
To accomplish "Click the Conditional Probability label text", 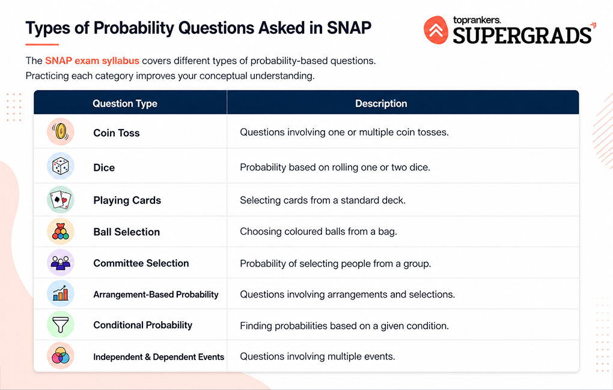I will click(x=142, y=325).
